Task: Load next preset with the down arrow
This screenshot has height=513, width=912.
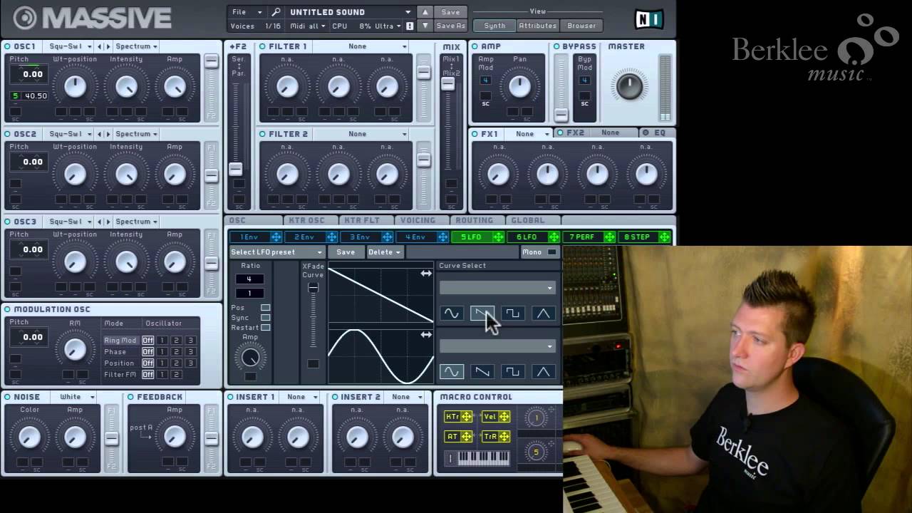Action: coord(425,26)
